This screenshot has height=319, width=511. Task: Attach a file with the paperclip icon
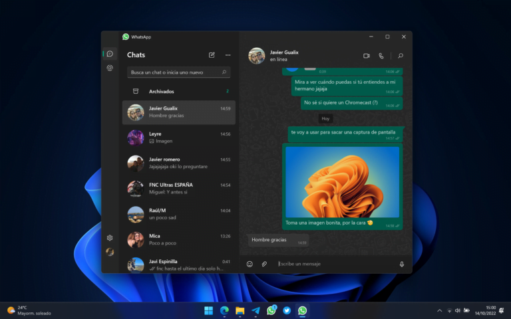click(264, 264)
